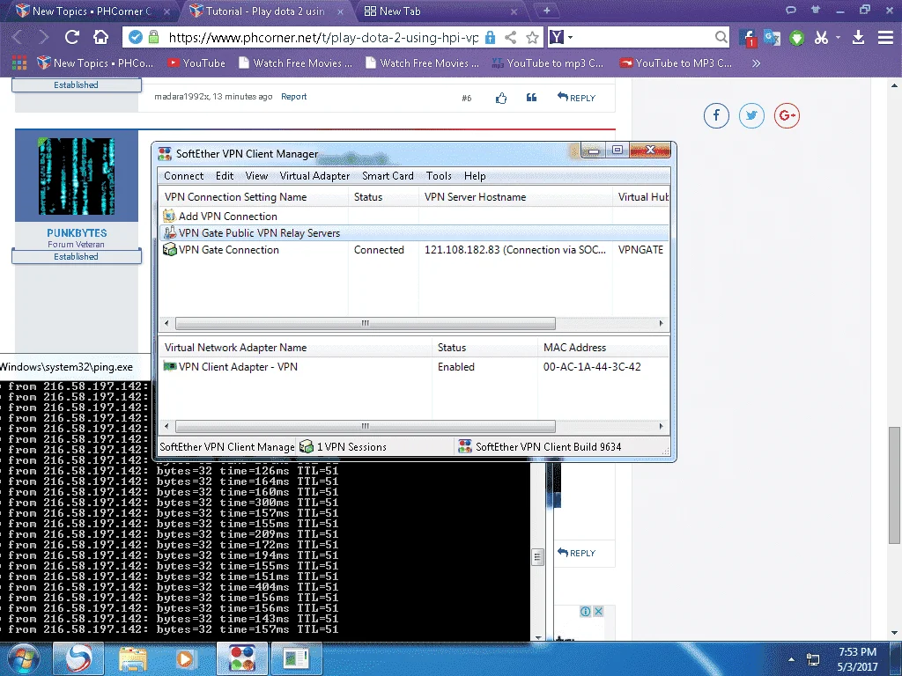Open the Facebook extension icon
Viewport: 902px width, 676px height.
748,38
